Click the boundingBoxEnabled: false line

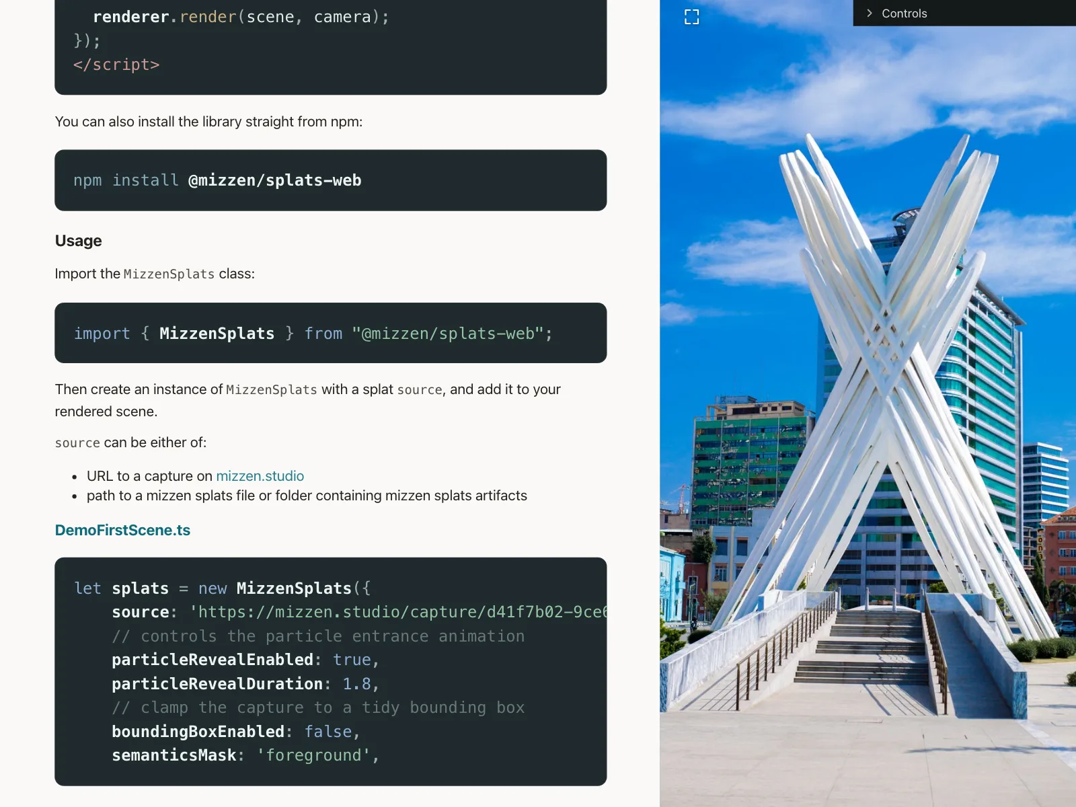236,732
